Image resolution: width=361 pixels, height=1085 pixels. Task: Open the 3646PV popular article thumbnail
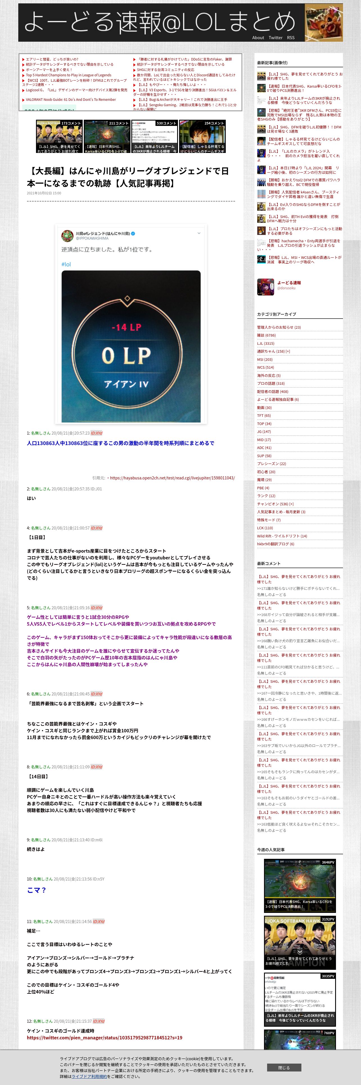coord(300,886)
